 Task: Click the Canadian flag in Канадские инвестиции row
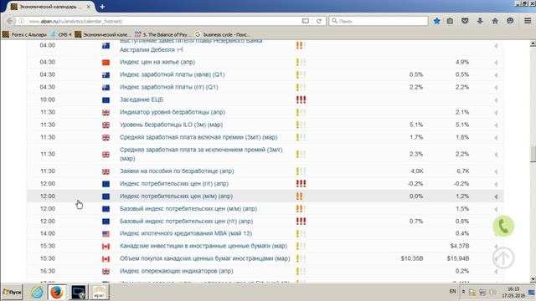click(x=106, y=247)
